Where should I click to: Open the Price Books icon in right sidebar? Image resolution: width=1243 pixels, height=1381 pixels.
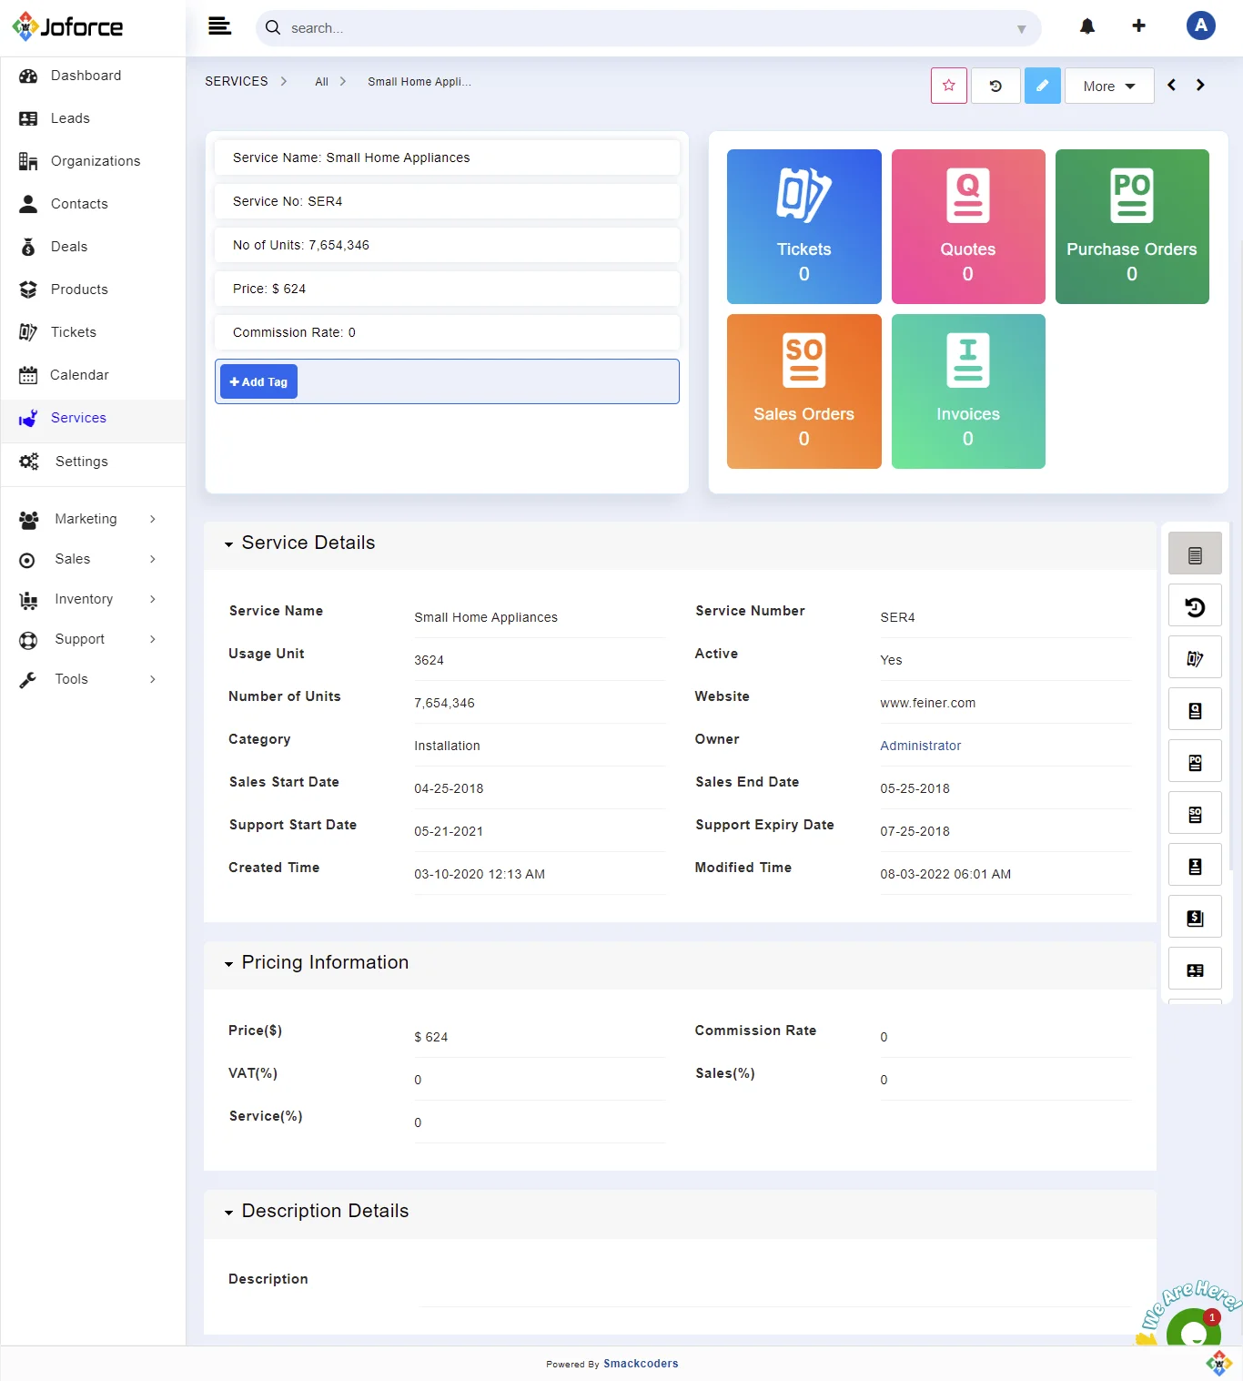[x=1195, y=917]
